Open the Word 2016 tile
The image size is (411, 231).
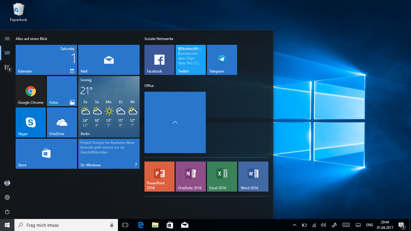tap(253, 177)
